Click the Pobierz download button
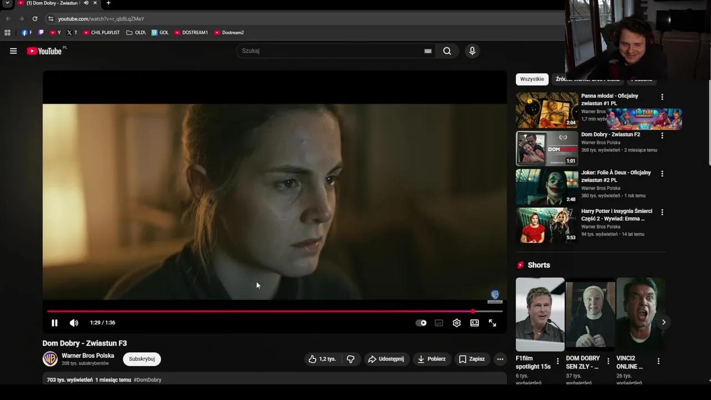Image resolution: width=711 pixels, height=400 pixels. (432, 359)
